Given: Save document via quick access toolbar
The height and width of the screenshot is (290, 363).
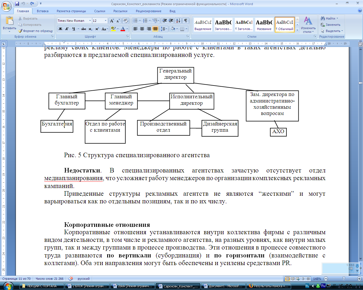Looking at the screenshot, I should 17,4.
